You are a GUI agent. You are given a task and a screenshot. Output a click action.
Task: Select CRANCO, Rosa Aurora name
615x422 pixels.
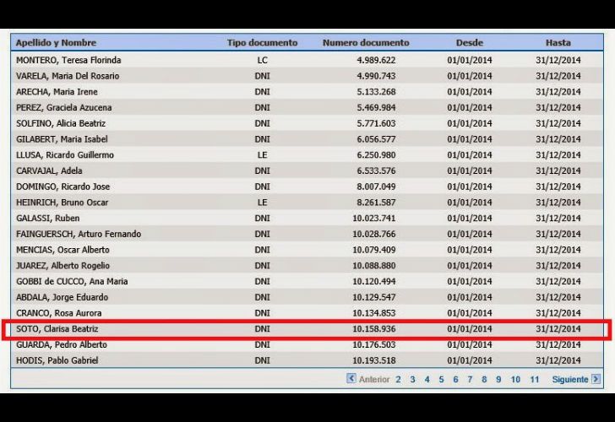59,313
